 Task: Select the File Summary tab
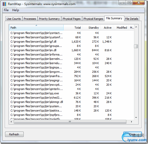point(114,18)
